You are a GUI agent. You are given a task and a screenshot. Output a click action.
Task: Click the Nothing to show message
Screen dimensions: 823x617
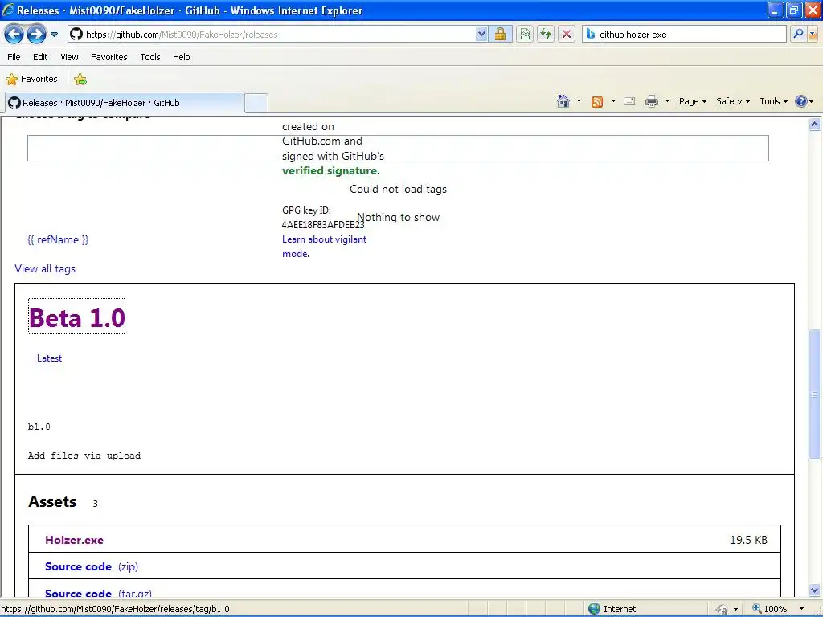coord(398,217)
